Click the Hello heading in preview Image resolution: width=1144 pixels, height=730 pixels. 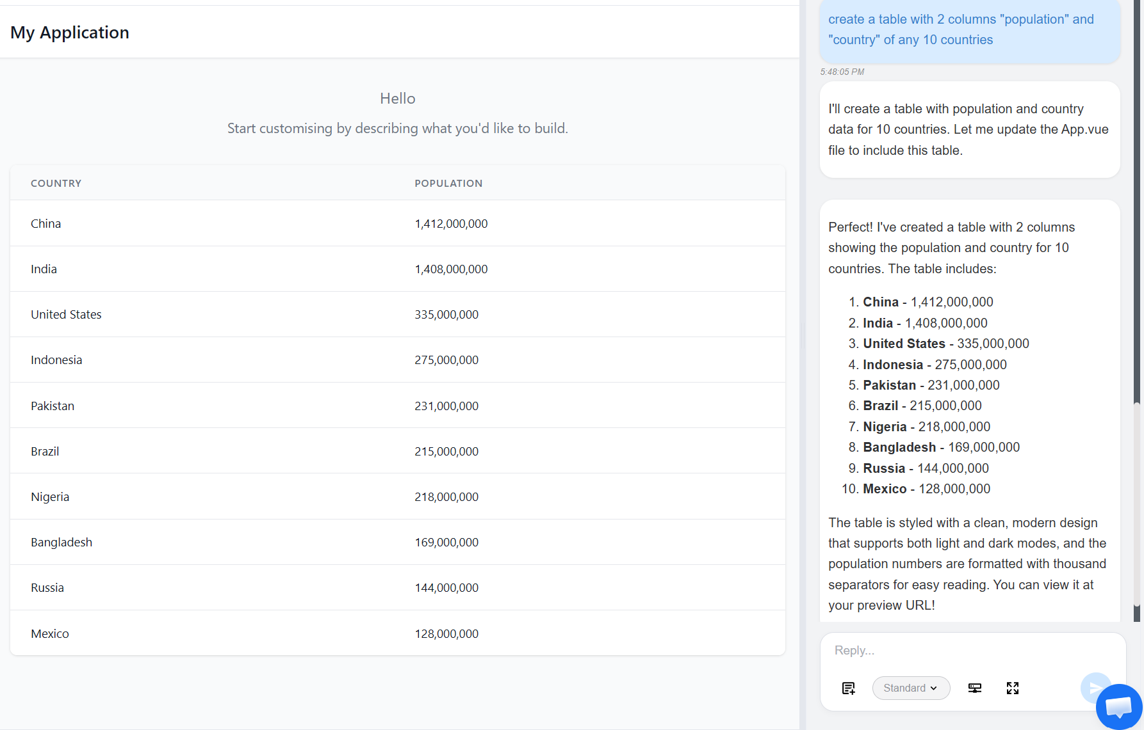[x=397, y=99]
